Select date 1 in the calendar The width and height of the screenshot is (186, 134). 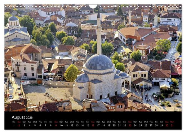click(x=14, y=125)
